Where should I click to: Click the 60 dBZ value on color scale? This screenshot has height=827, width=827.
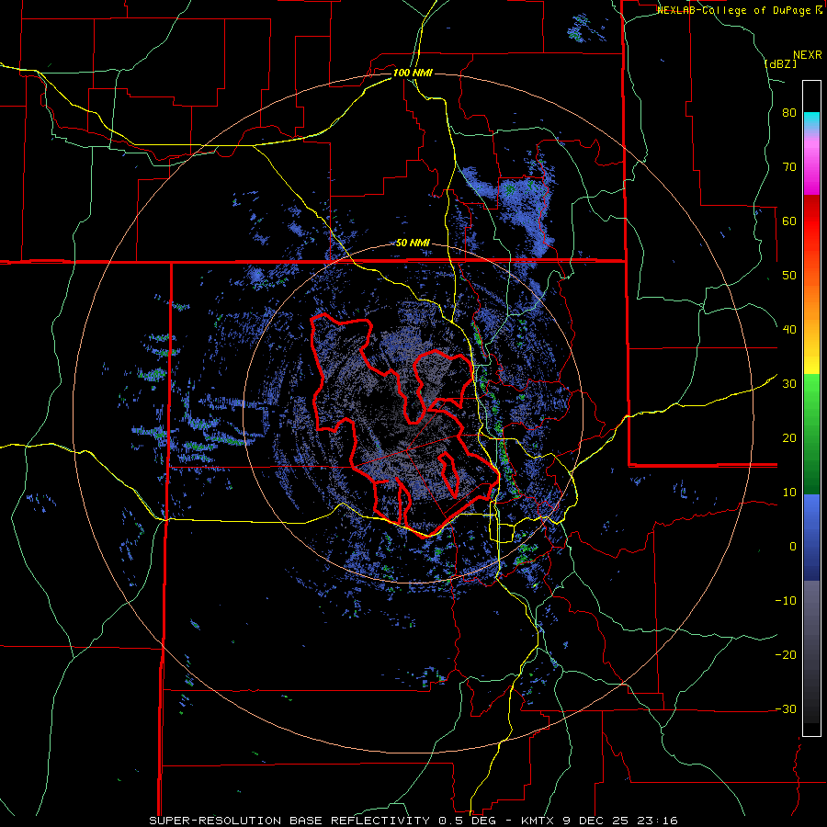point(789,221)
